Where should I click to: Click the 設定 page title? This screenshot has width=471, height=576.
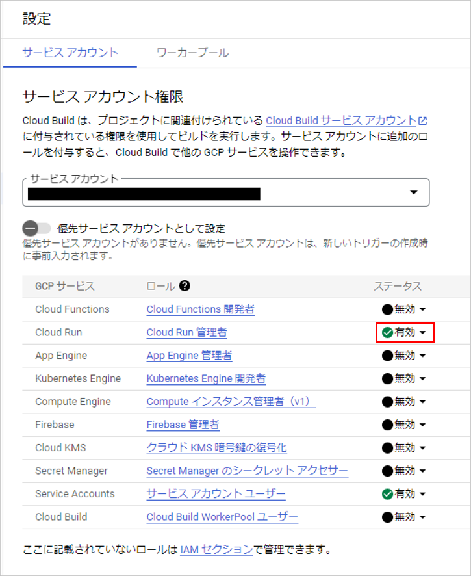(37, 19)
